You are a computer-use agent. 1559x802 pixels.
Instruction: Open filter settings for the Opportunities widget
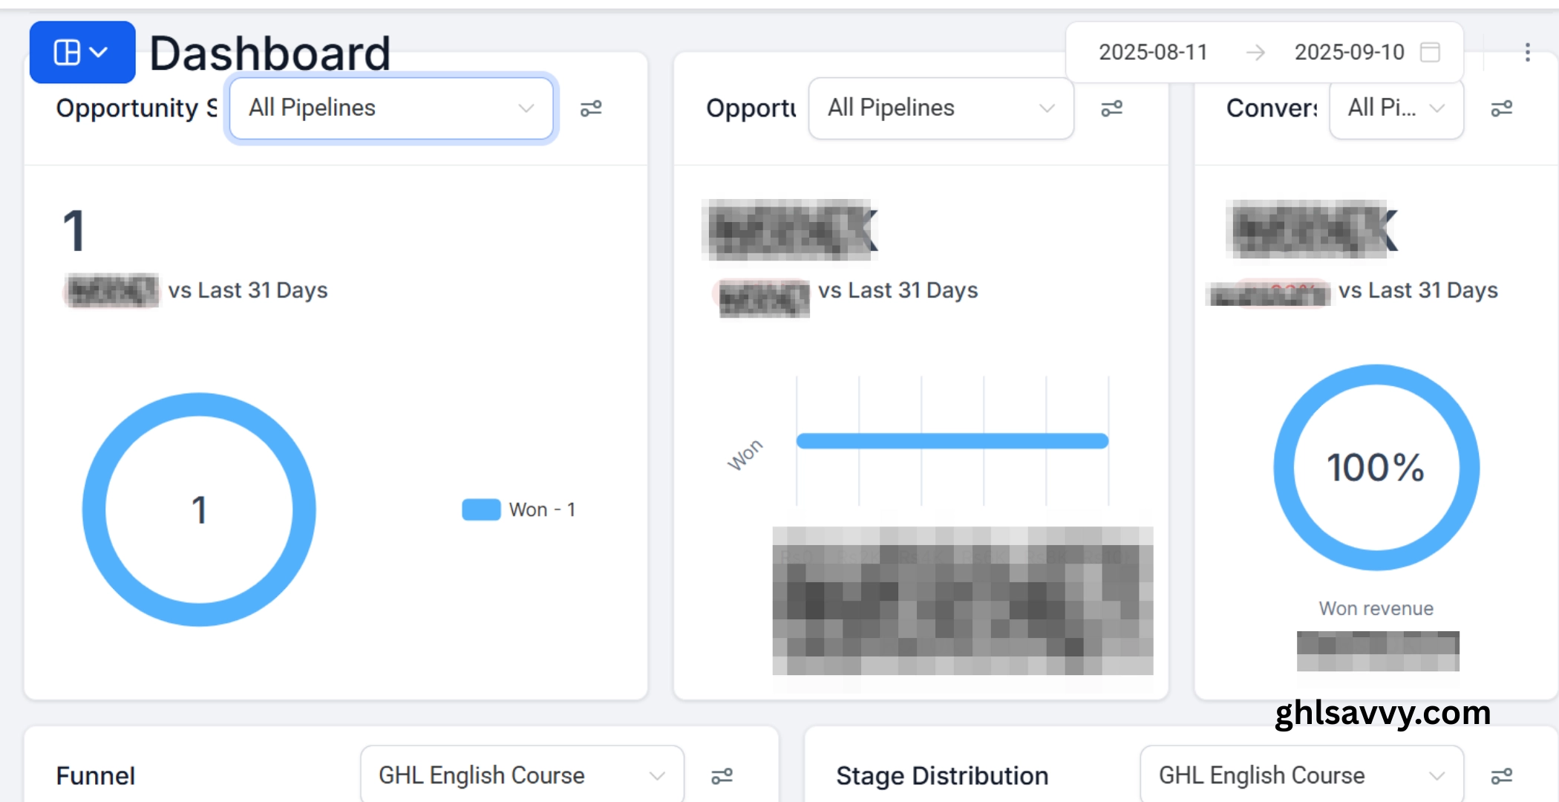(1112, 108)
